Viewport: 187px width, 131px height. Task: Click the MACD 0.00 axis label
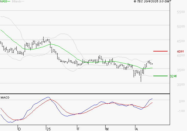181,102
